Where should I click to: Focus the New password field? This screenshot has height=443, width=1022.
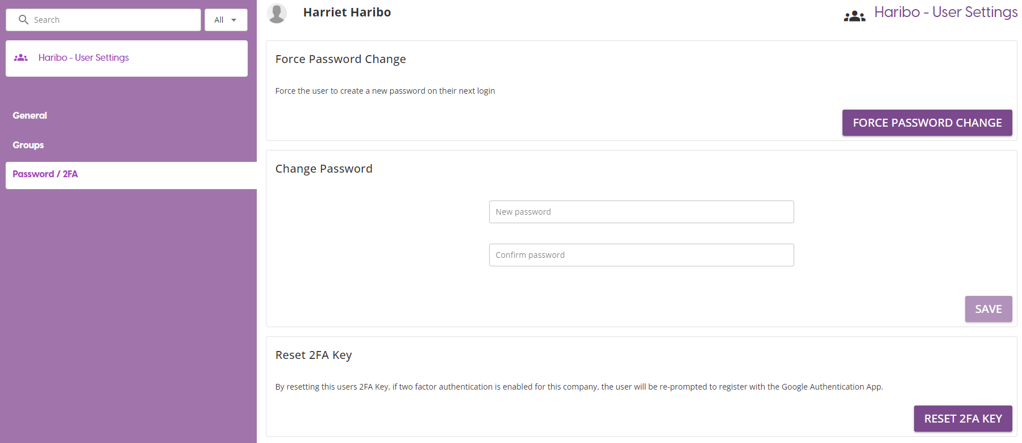tap(641, 212)
